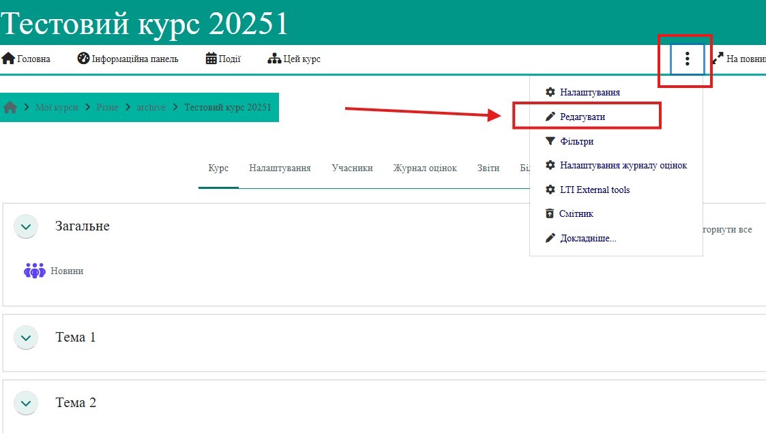Open the Dashboard gauge icon link

click(83, 59)
